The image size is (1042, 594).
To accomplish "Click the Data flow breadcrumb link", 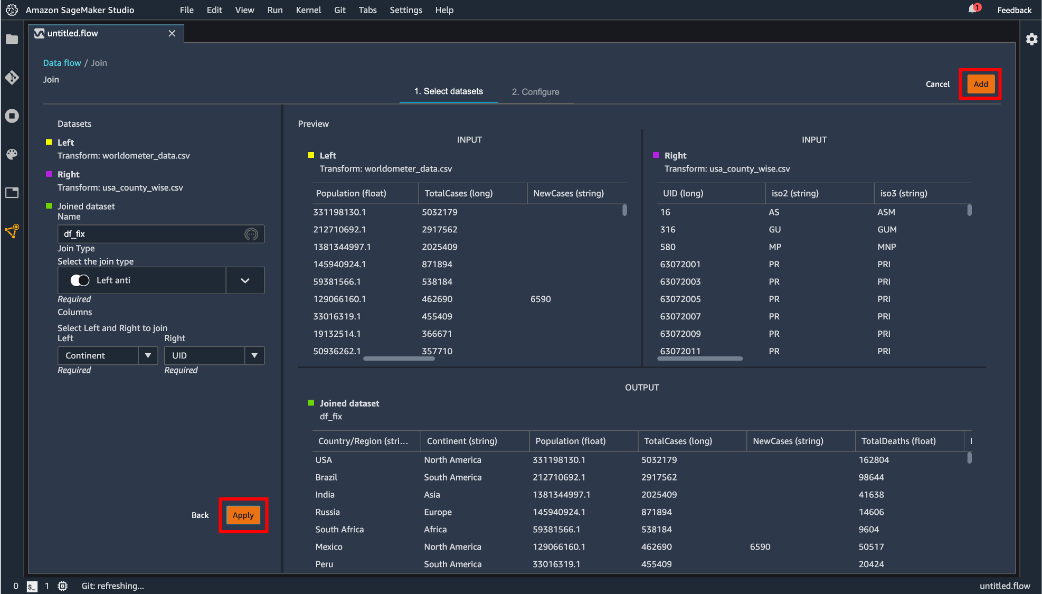I will click(x=62, y=63).
